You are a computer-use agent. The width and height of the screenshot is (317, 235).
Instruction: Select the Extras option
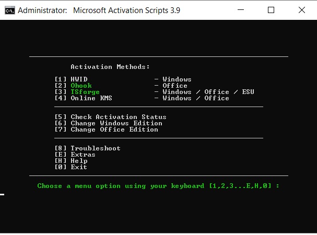click(83, 155)
